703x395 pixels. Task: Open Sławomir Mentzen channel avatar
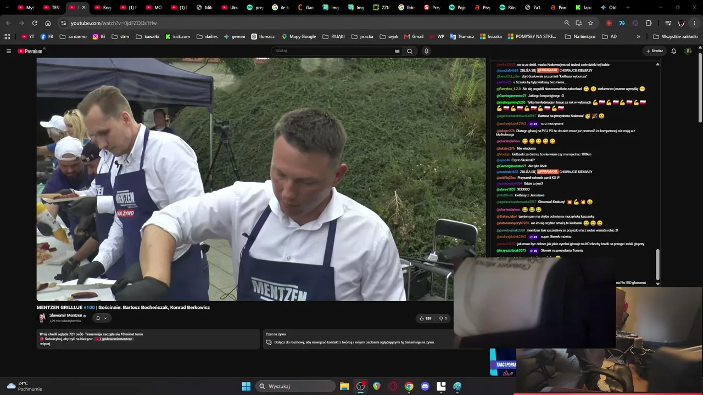click(x=42, y=318)
